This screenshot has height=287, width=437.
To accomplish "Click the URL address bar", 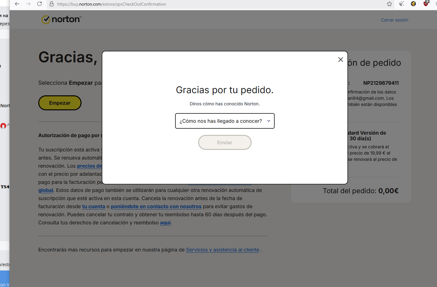I will click(x=218, y=4).
